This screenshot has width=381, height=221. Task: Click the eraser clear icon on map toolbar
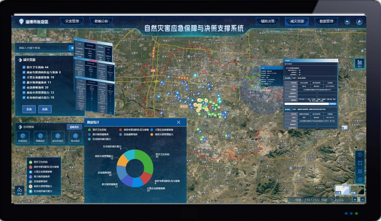tap(360, 179)
